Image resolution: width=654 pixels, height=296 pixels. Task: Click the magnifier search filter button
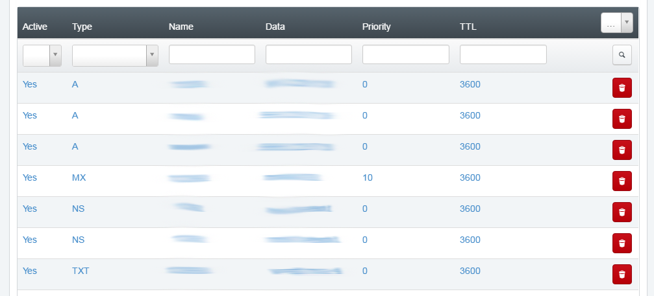pyautogui.click(x=622, y=55)
